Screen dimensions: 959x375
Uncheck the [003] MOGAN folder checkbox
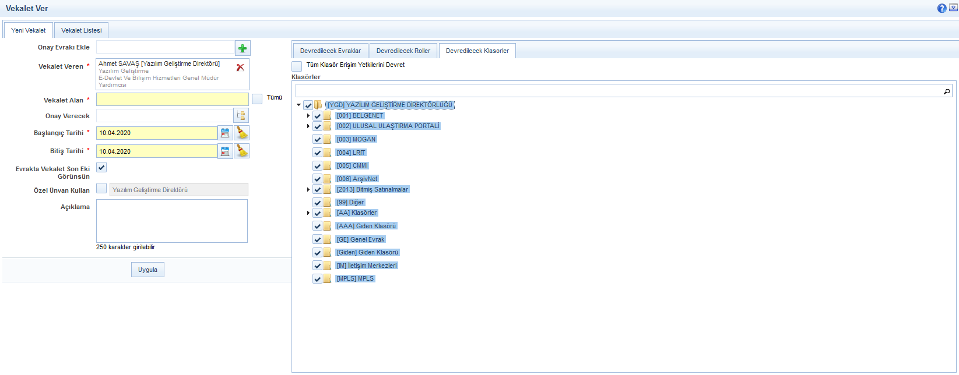(318, 139)
